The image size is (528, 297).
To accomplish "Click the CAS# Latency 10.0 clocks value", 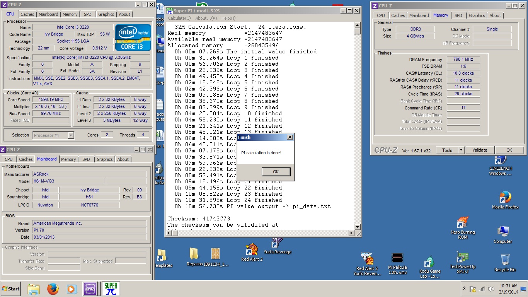I will click(x=463, y=73).
